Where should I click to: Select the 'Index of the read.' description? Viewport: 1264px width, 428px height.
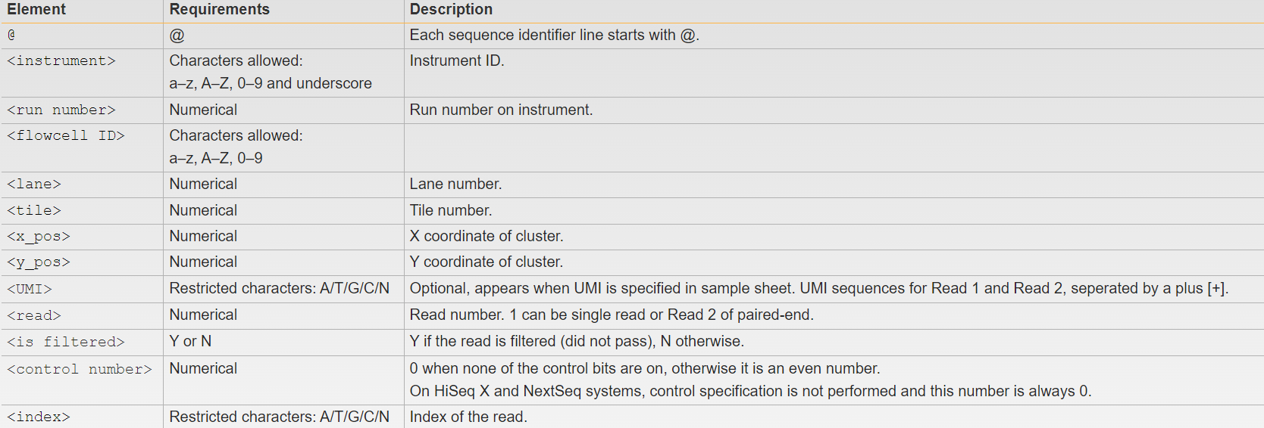point(468,417)
